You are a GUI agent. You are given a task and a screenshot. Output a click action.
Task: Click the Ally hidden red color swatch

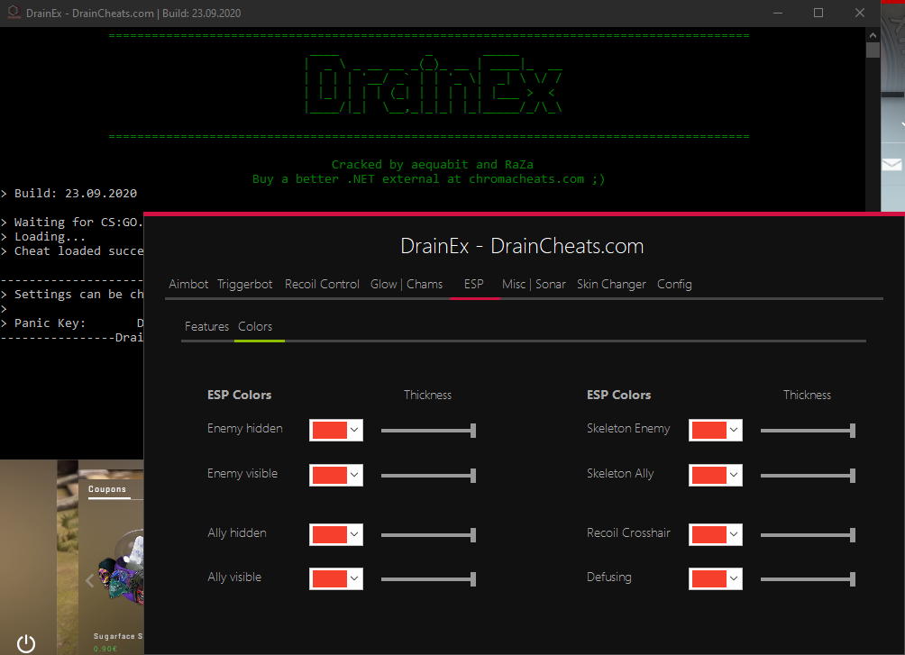330,534
